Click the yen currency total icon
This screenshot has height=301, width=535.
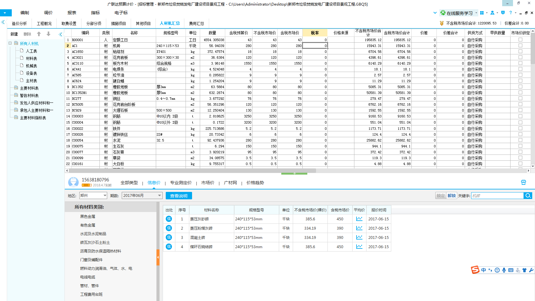[442, 23]
